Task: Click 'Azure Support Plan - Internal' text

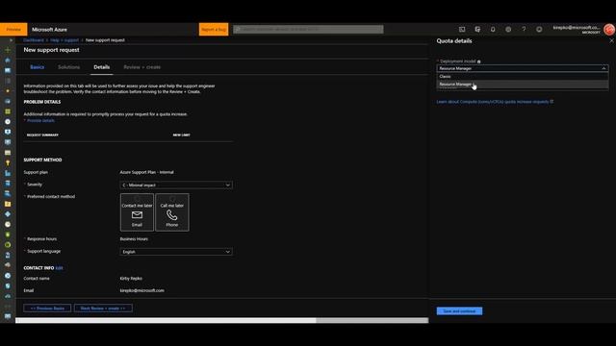Action: click(147, 172)
